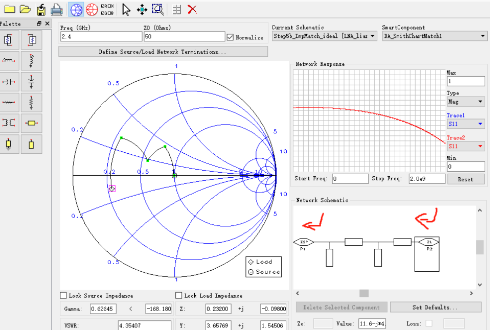This screenshot has height=330, width=502.
Task: Click the Start Freq field
Action: [x=350, y=179]
